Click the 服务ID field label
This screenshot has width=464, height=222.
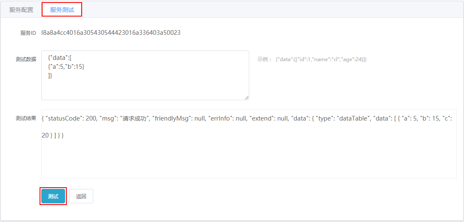tap(28, 33)
